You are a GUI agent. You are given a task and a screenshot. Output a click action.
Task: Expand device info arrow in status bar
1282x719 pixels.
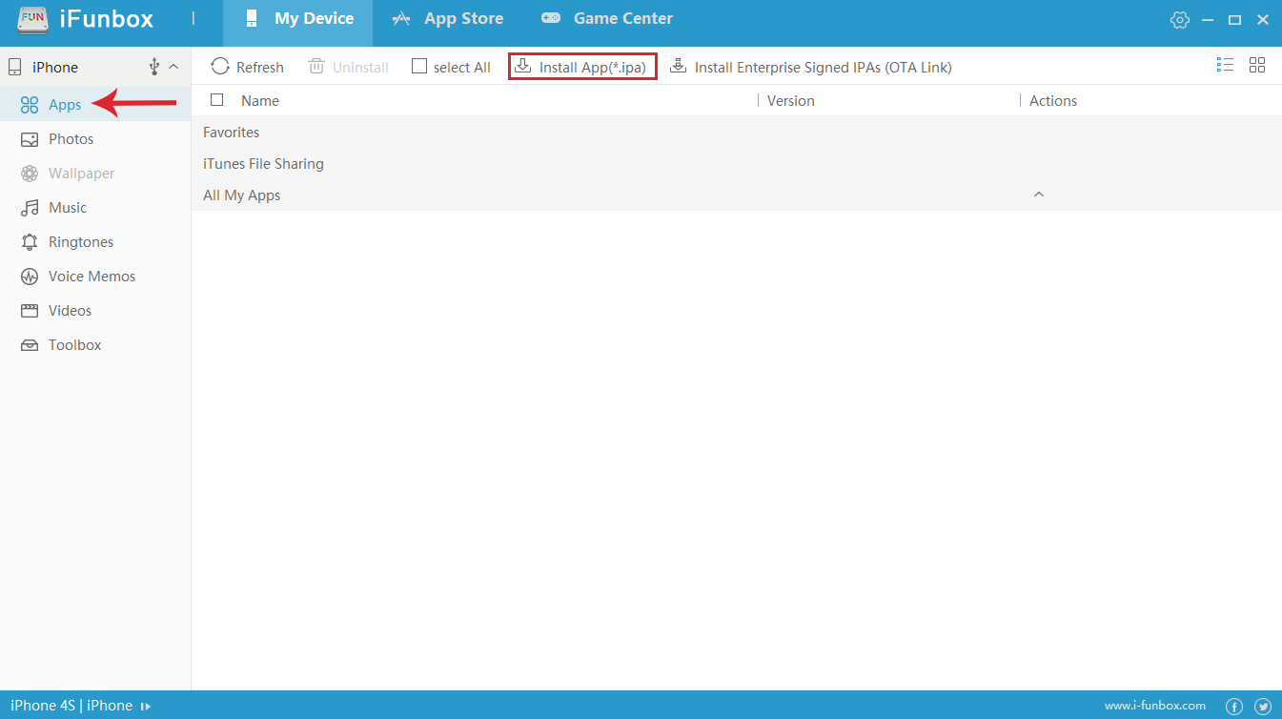click(x=146, y=707)
